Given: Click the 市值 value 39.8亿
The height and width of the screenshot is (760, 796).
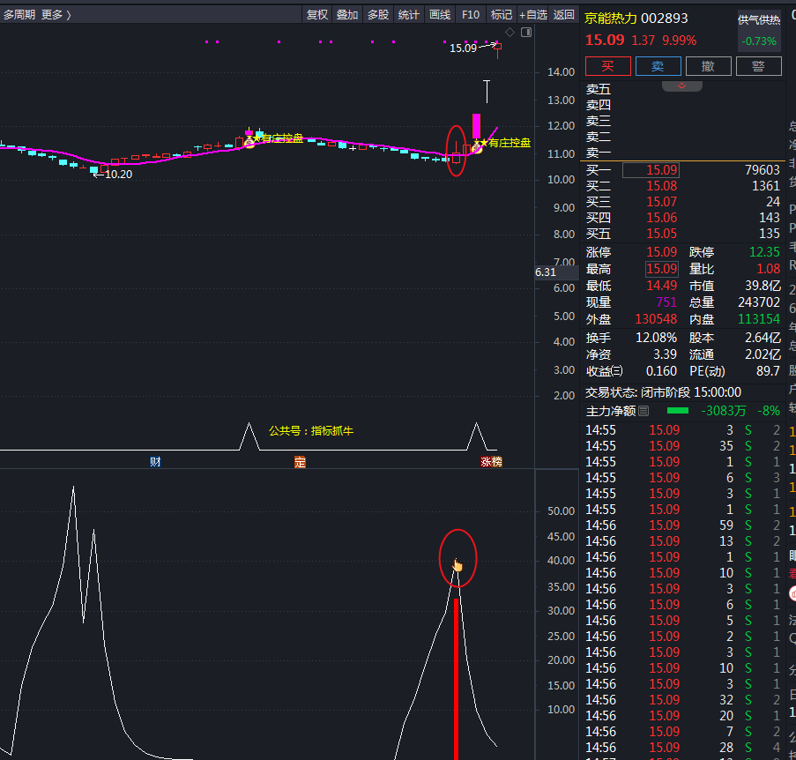Looking at the screenshot, I should click(763, 286).
